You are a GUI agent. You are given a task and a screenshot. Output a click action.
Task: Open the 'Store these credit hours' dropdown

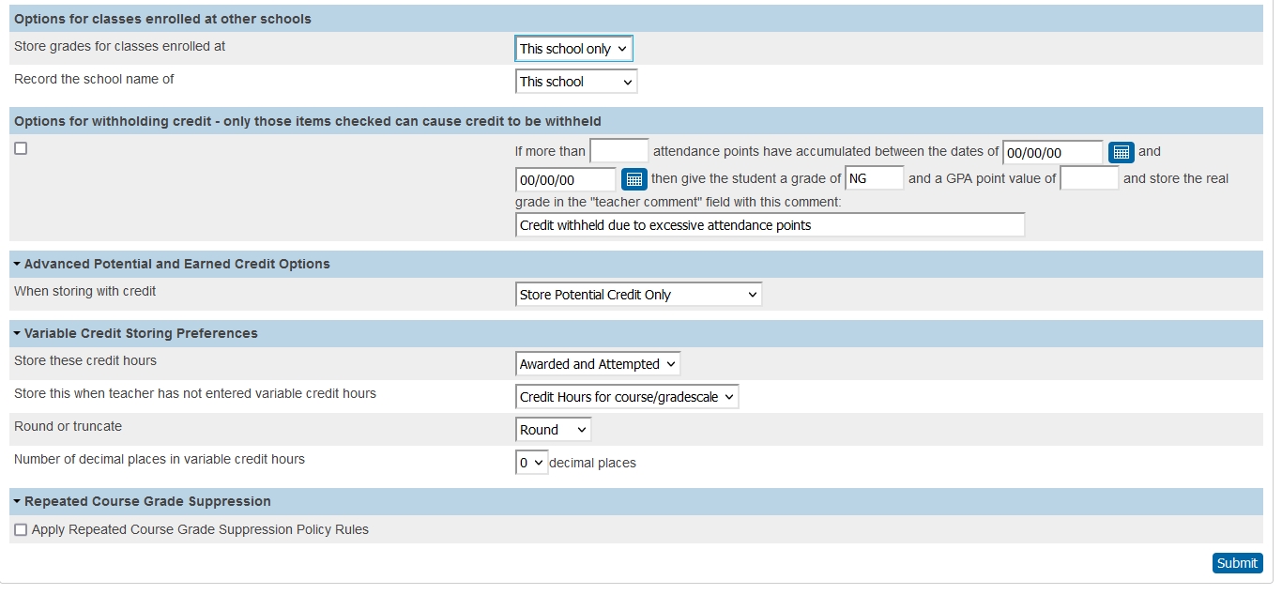[598, 364]
